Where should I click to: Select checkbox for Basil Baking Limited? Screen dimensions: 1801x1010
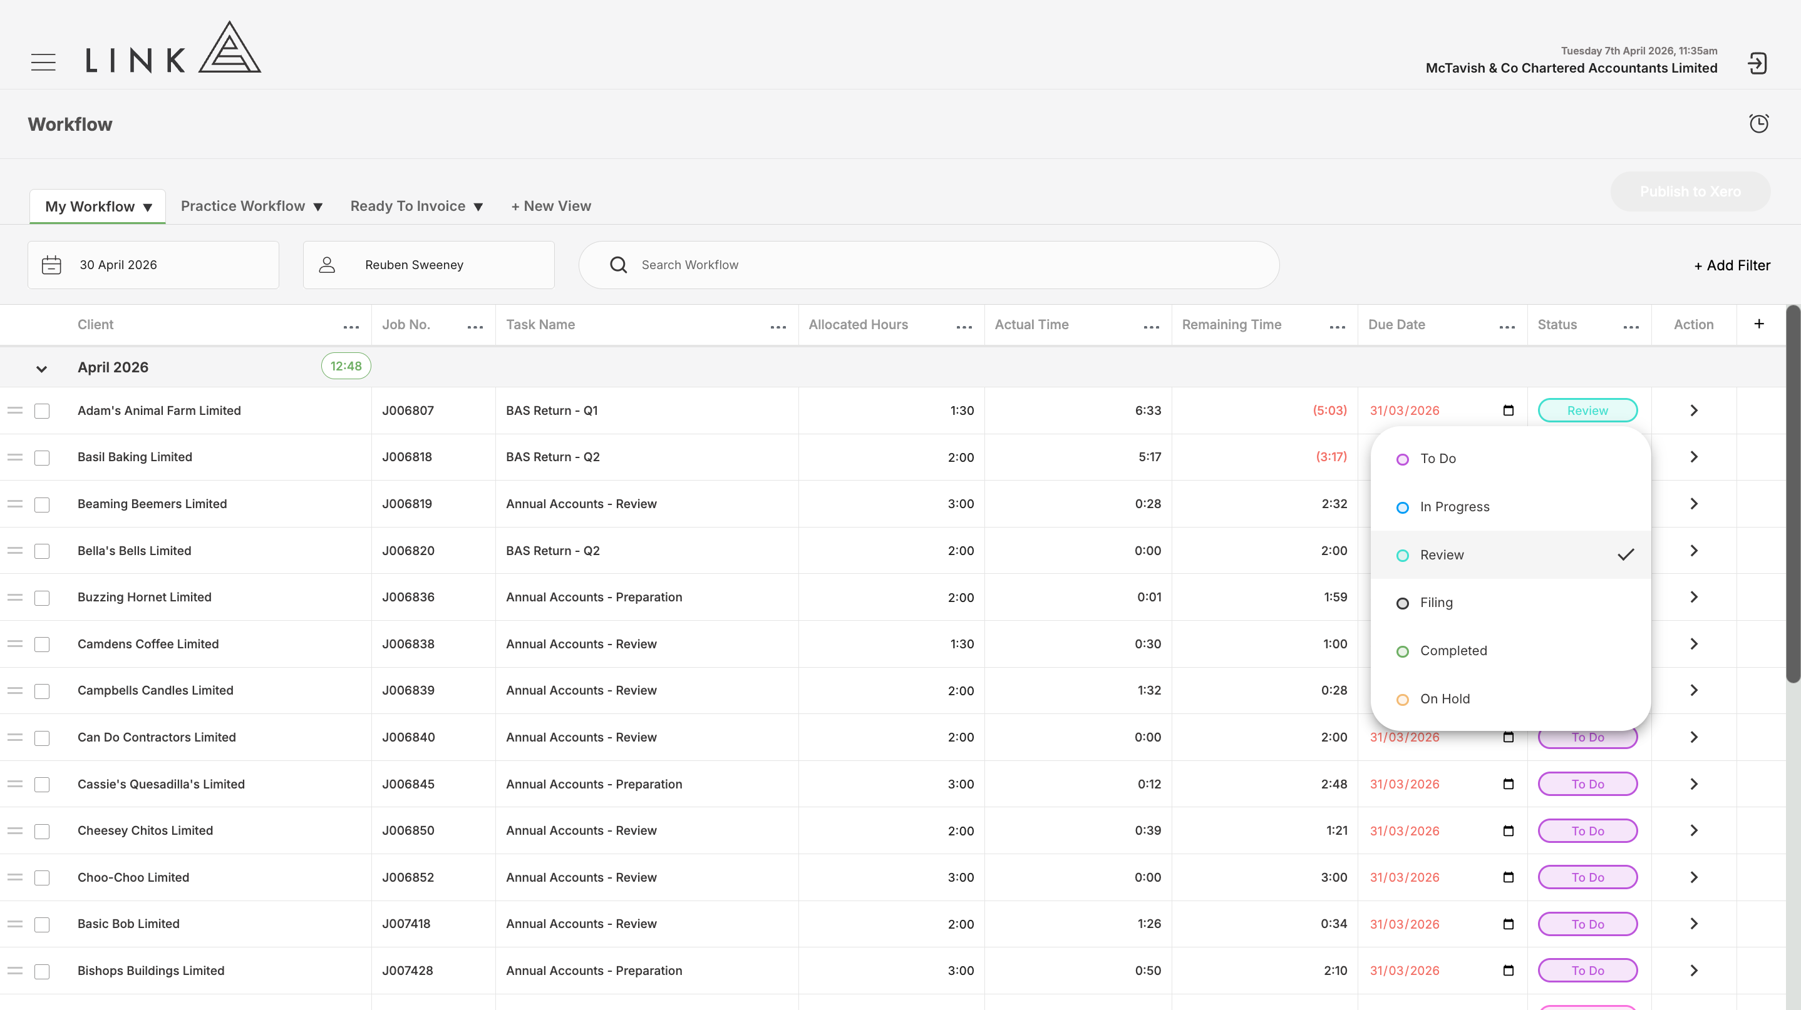42,457
